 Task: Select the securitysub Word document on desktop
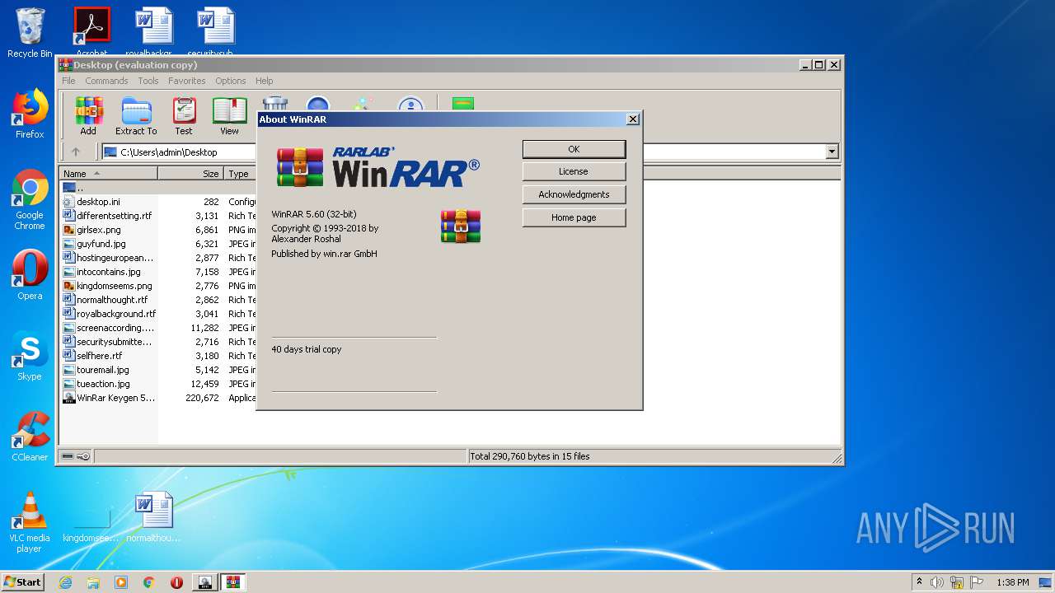tap(216, 31)
